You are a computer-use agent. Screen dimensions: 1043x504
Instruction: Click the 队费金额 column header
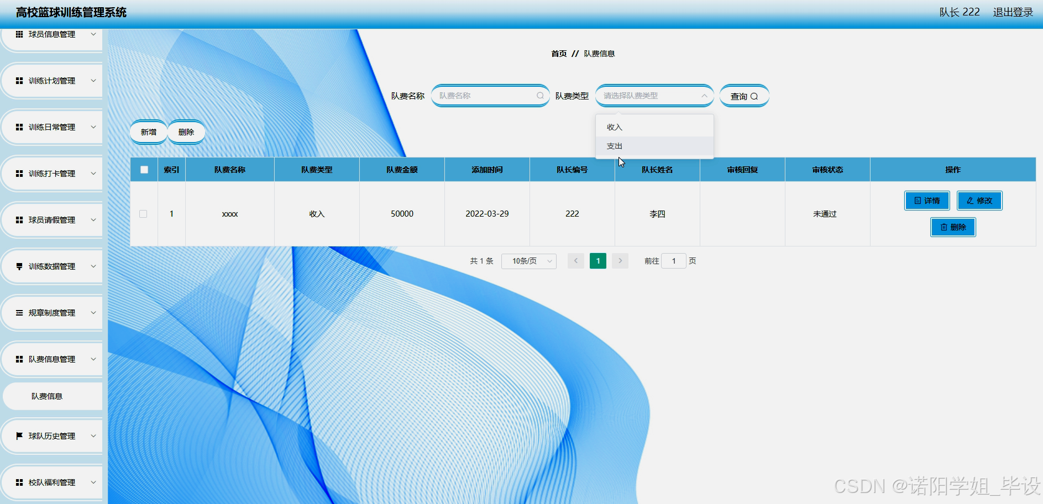(402, 170)
